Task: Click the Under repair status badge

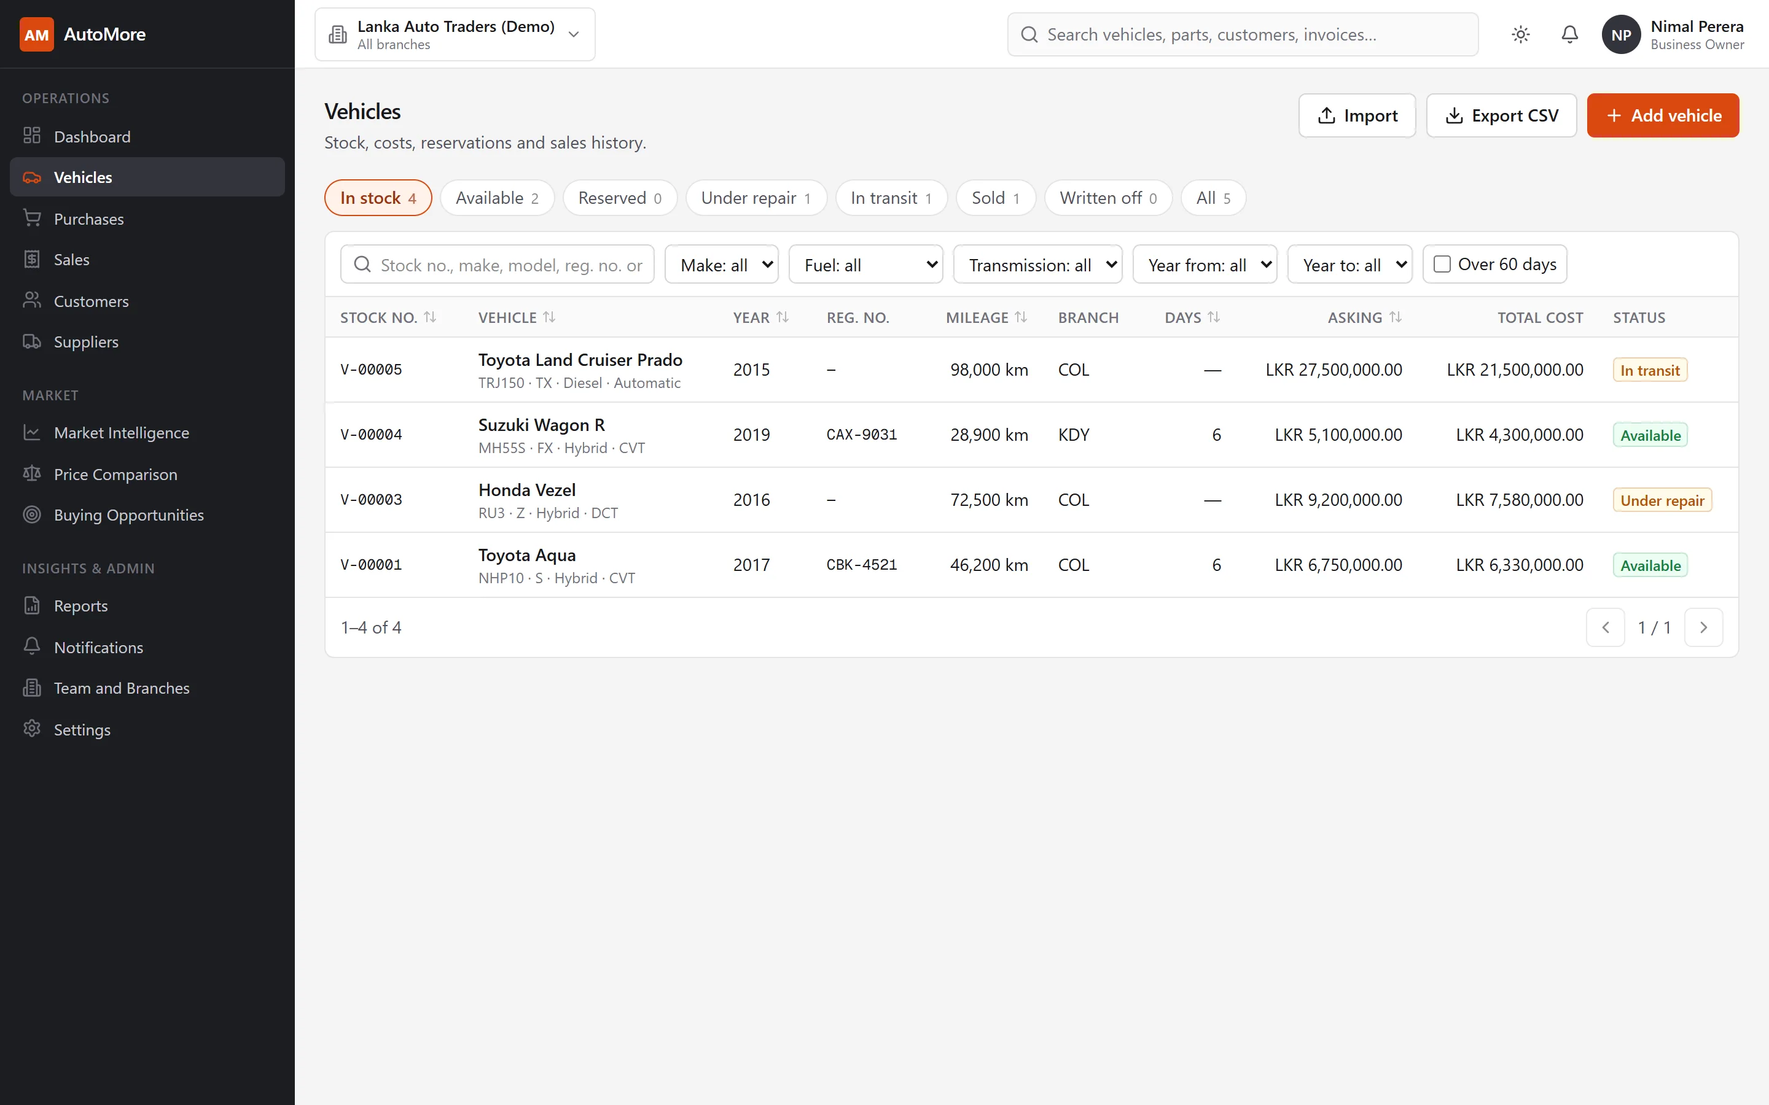Action: coord(1662,500)
